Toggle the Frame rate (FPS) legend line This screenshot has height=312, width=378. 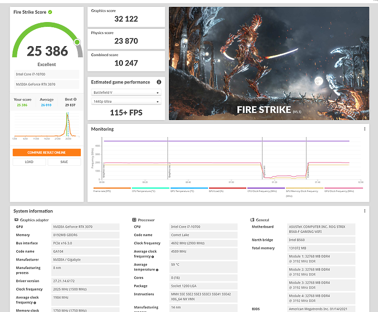[x=112, y=189]
